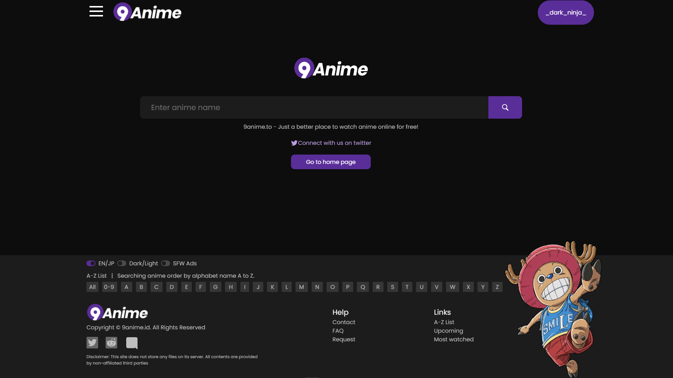This screenshot has width=673, height=378.
Task: Click Go to home page button
Action: (331, 162)
